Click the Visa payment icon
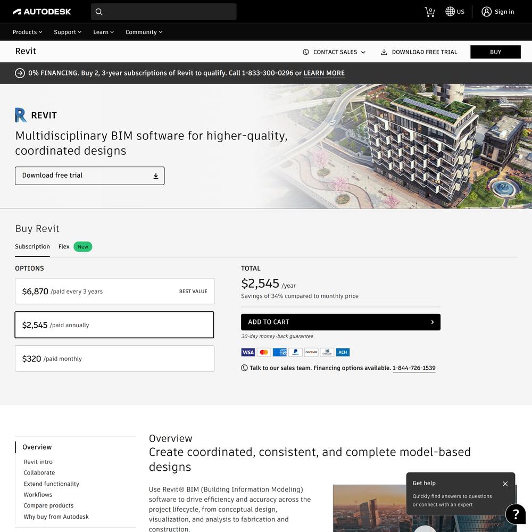The image size is (532, 532). 248,352
